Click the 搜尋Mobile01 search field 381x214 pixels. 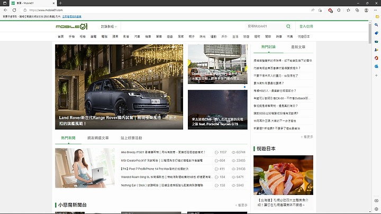[265, 26]
